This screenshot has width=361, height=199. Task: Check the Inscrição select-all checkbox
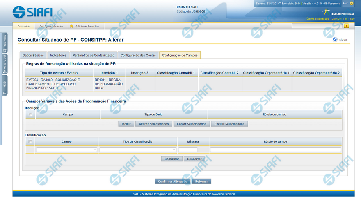tap(30, 115)
